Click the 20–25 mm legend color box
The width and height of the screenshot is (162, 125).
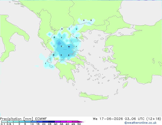coord(45,122)
